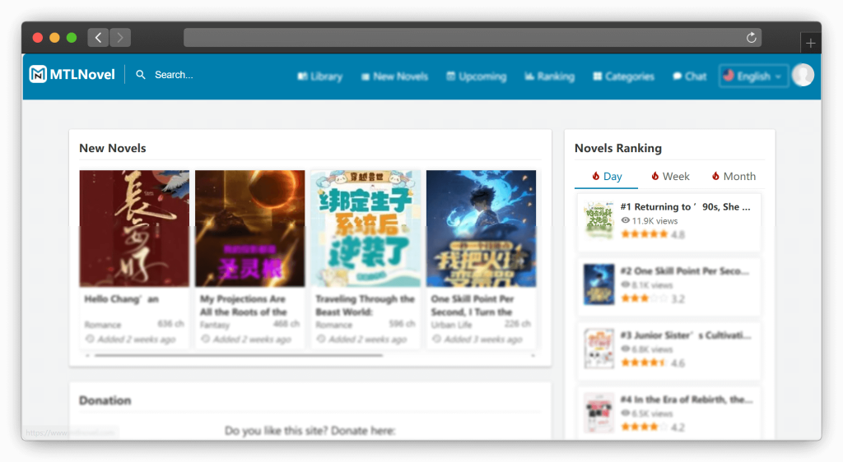The width and height of the screenshot is (843, 462).
Task: Open the user profile avatar
Action: coord(802,76)
